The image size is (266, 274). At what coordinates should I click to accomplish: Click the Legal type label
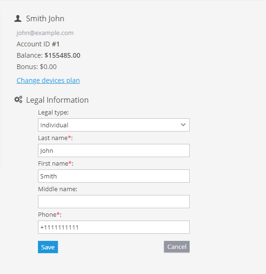pos(53,113)
